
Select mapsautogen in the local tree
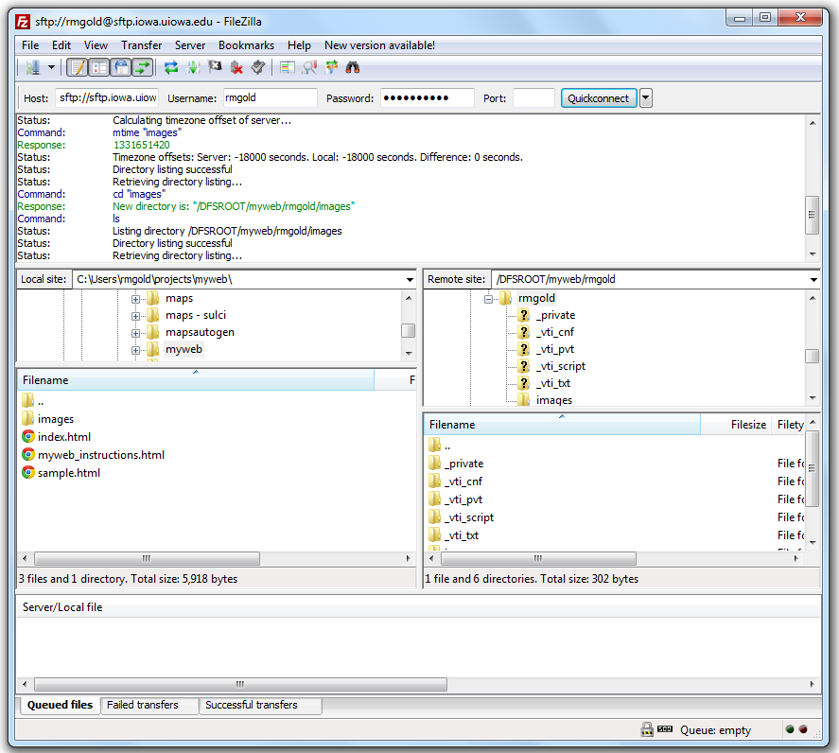(x=200, y=332)
